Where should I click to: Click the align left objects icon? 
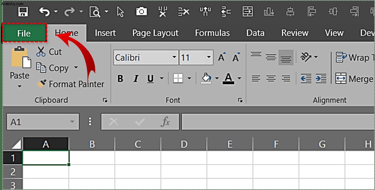(312, 11)
